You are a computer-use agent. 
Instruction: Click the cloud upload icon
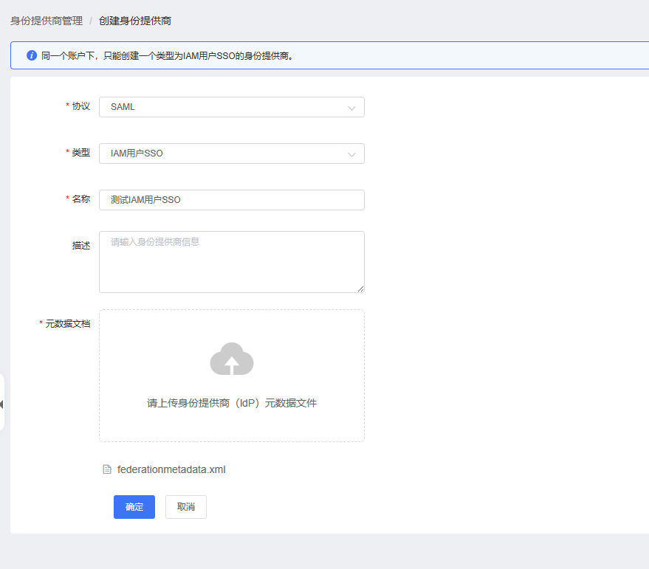tap(232, 359)
